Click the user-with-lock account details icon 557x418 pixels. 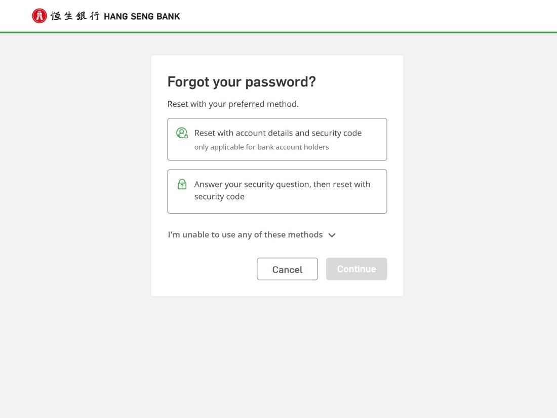[182, 133]
